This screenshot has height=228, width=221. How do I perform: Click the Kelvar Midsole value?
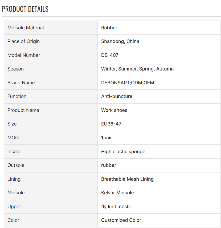point(117,193)
